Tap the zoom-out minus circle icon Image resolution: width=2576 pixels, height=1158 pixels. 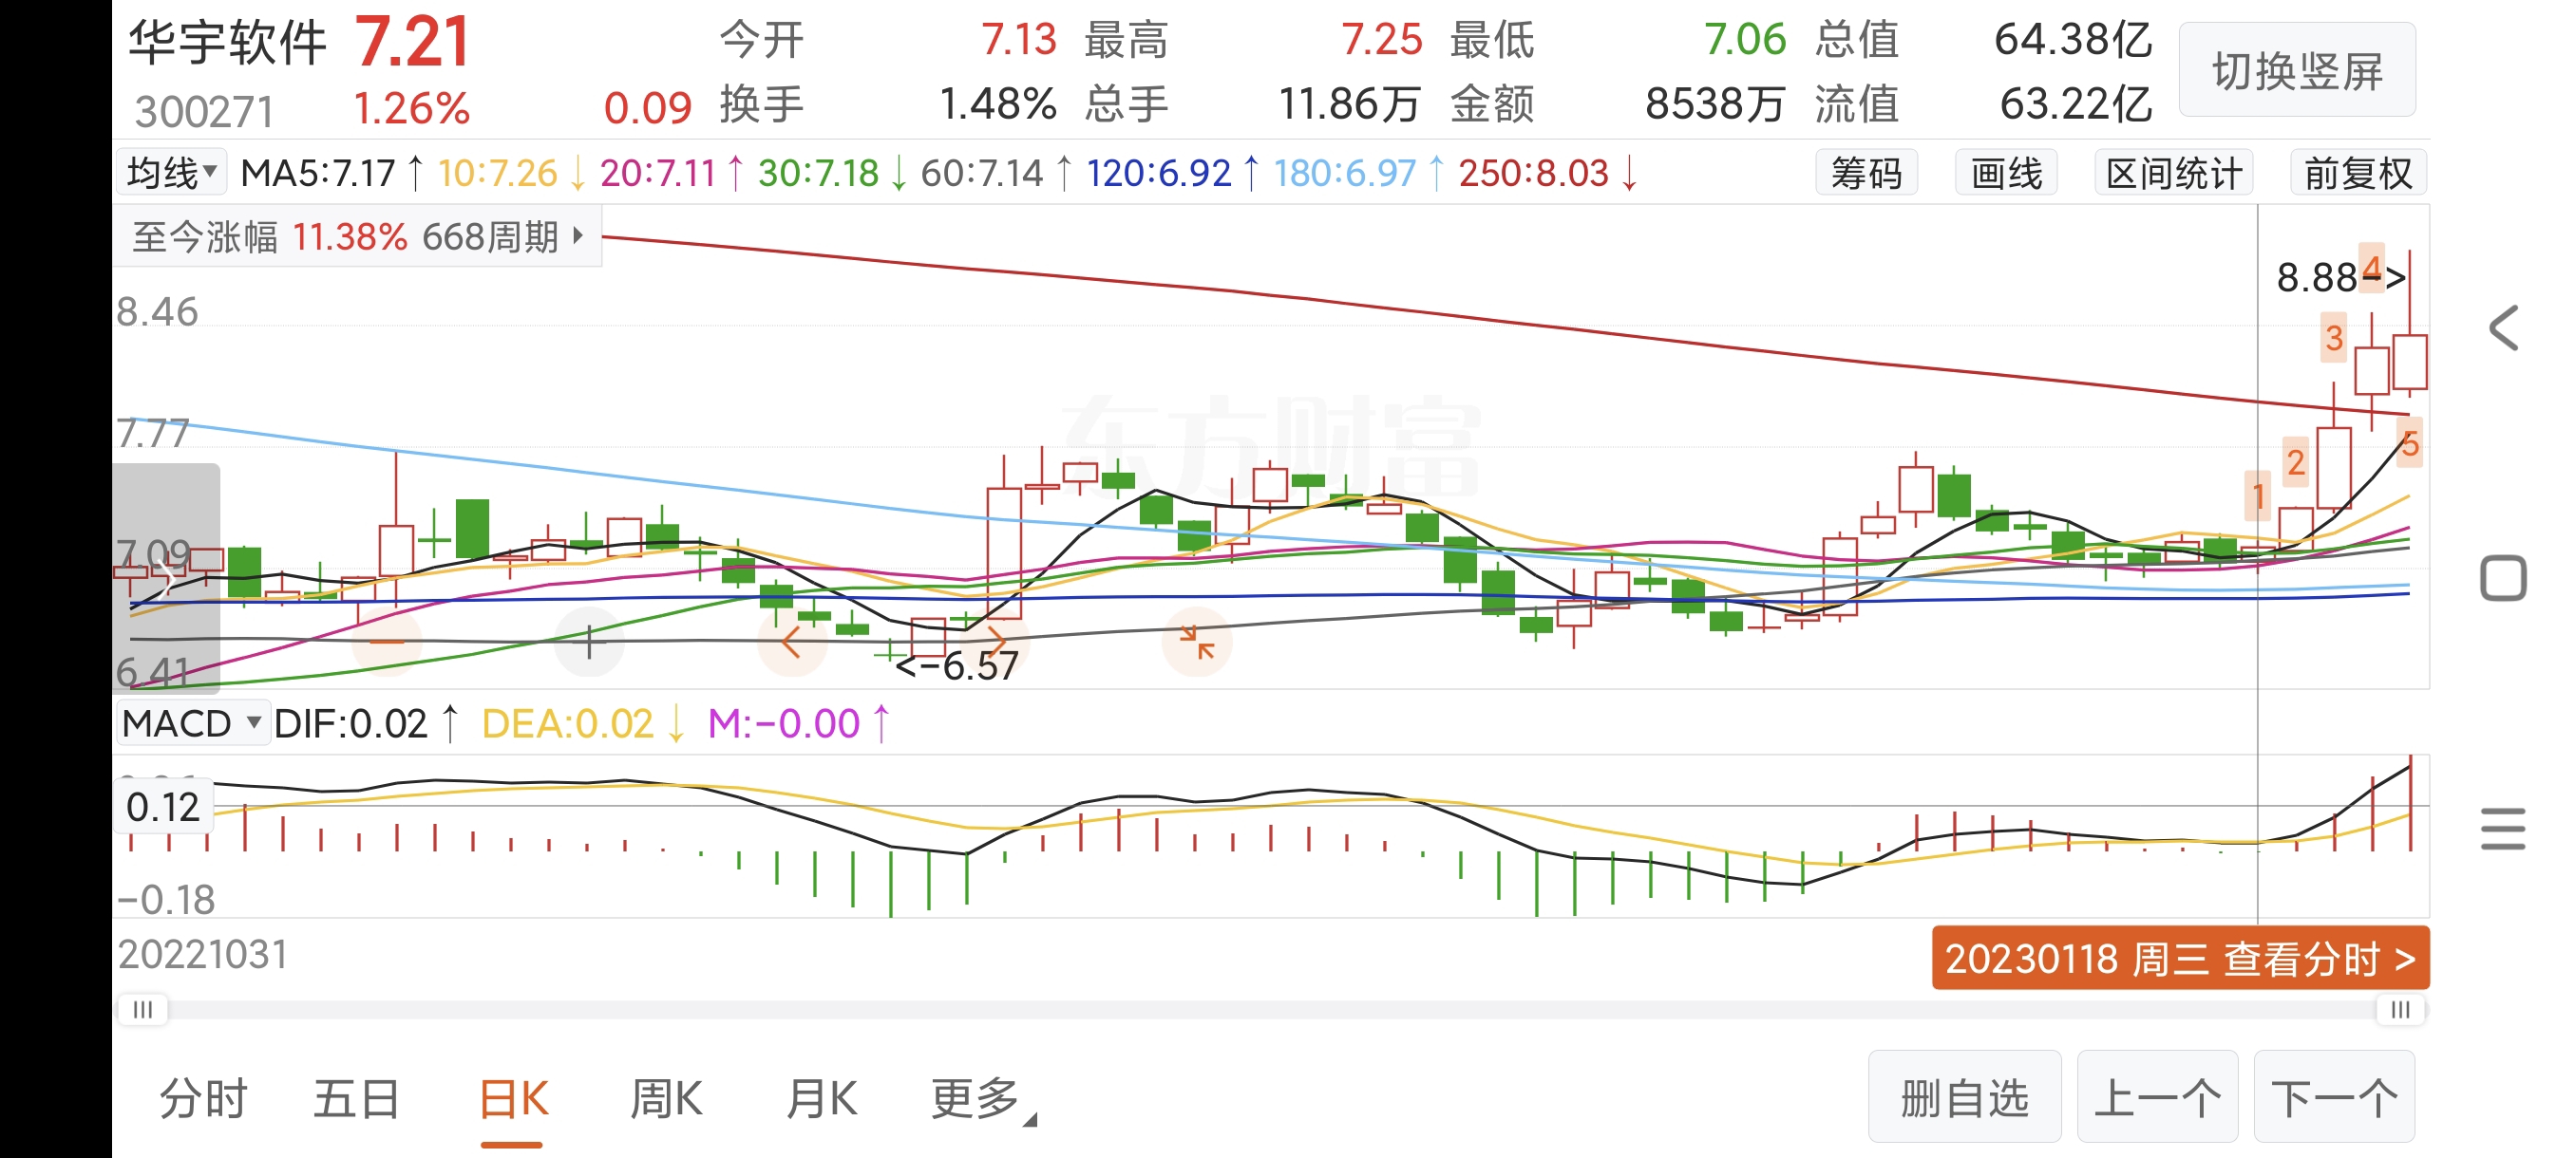(387, 642)
